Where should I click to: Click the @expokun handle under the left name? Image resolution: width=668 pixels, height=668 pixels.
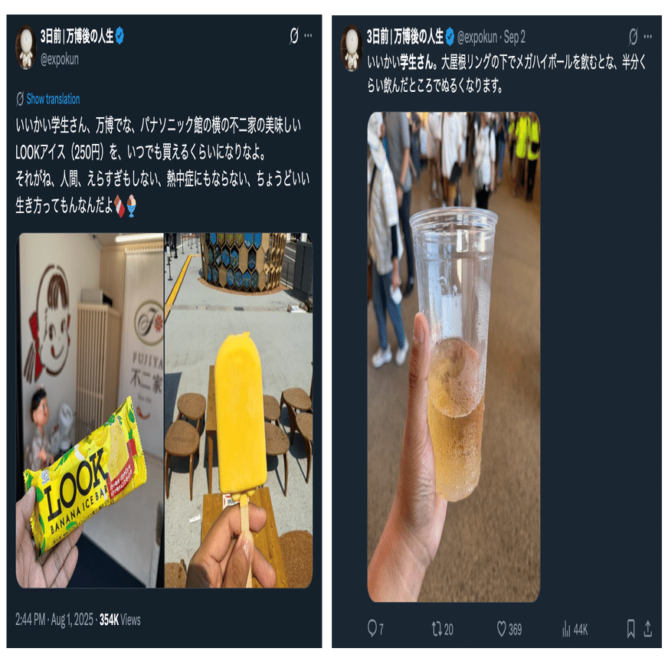pyautogui.click(x=60, y=59)
